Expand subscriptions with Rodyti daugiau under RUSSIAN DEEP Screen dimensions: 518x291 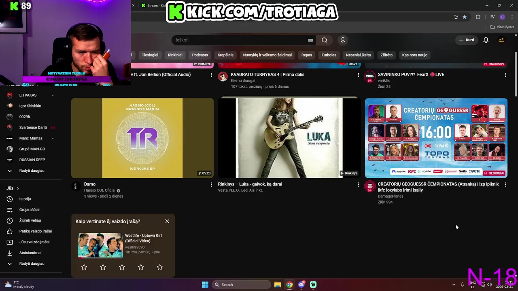click(x=31, y=171)
